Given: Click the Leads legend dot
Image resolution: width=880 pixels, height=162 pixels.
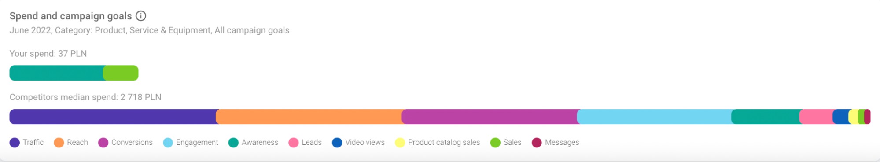Looking at the screenshot, I should (294, 143).
